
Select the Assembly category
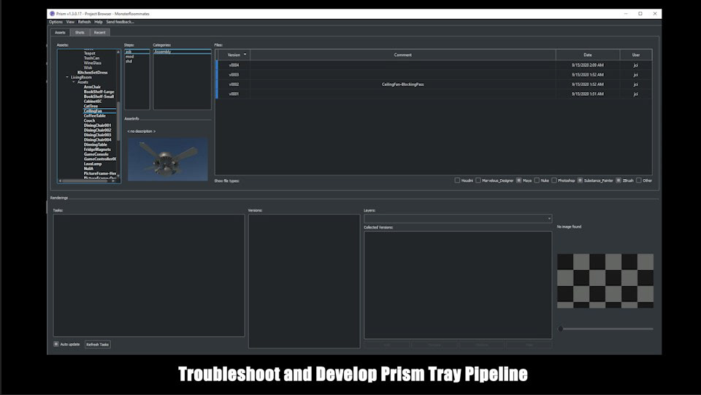182,52
